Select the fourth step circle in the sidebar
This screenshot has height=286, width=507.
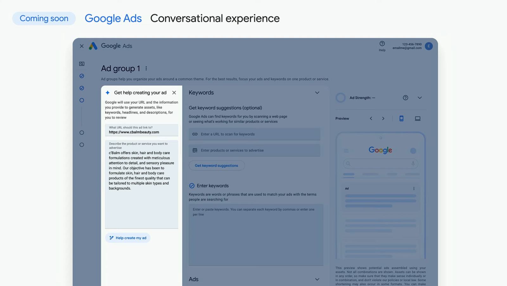pos(82,133)
